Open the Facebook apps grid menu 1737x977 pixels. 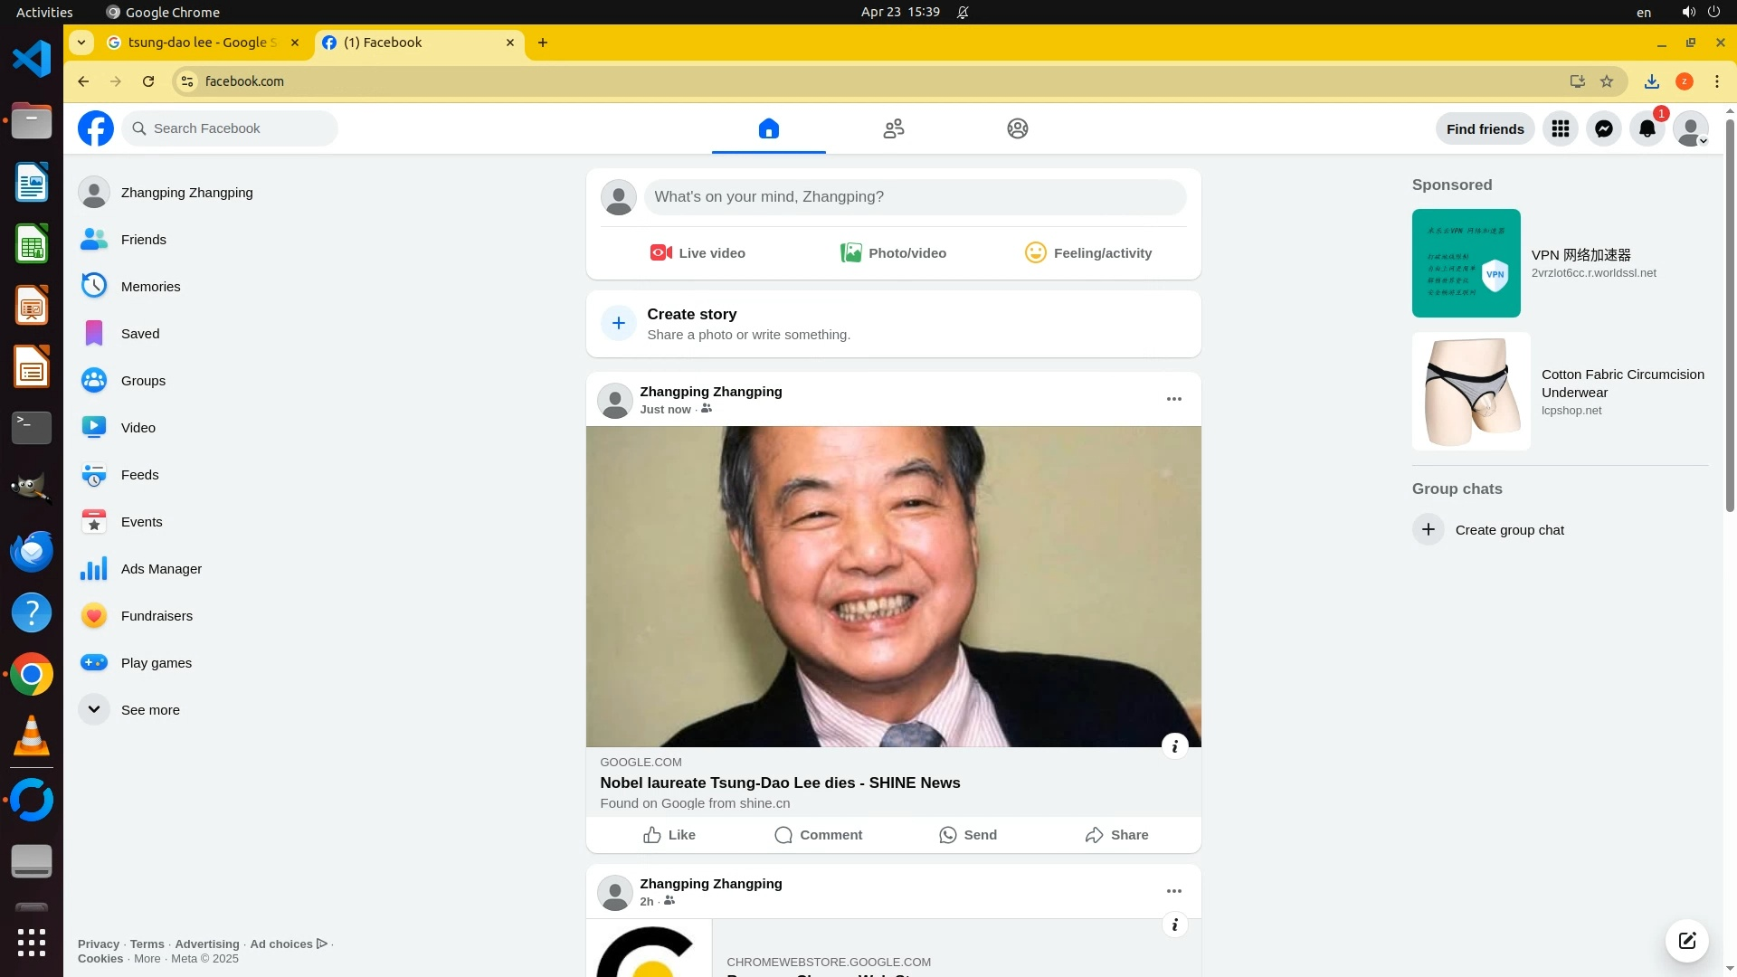coord(1560,128)
